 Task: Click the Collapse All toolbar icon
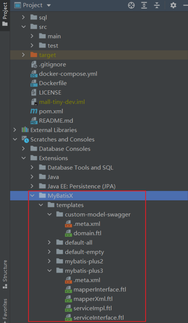pyautogui.click(x=157, y=5)
